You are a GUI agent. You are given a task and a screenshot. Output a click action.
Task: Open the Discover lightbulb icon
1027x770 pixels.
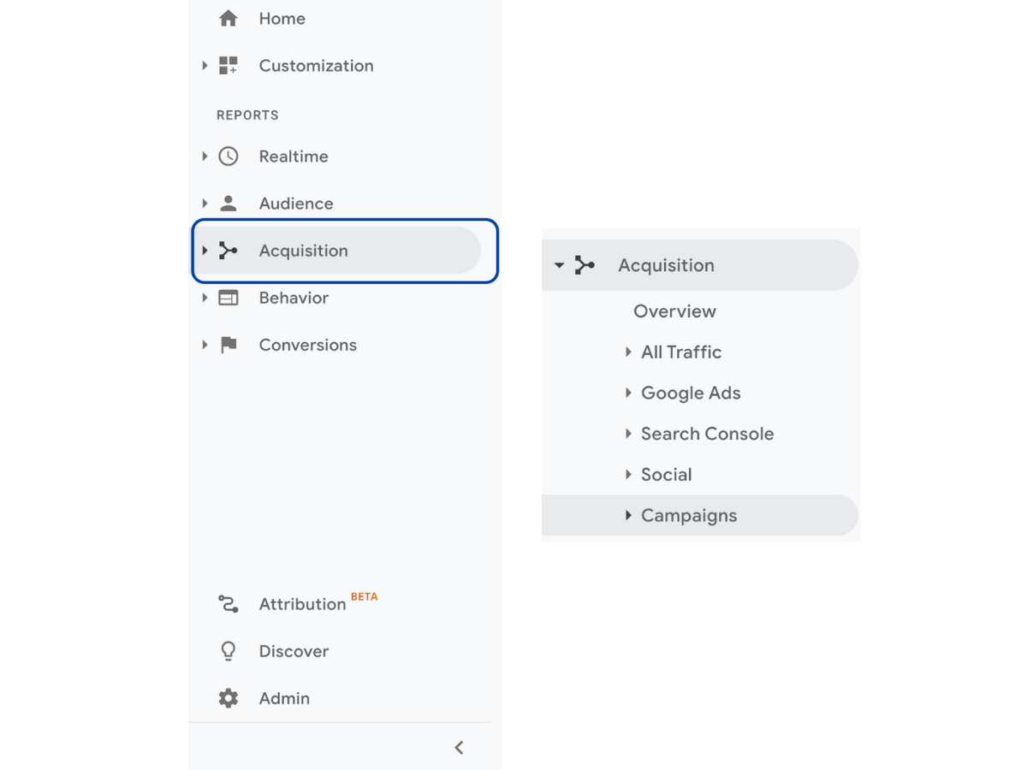pos(228,650)
